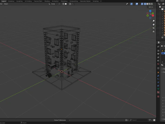Open the Animation workspace tab
This screenshot has width=165, height=124.
coord(55,1)
